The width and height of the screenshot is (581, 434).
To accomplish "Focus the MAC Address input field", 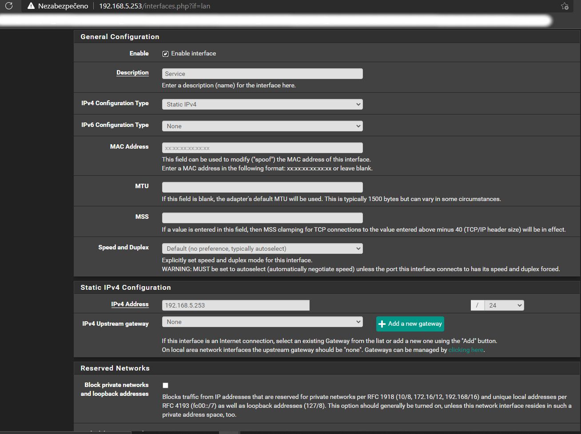I will point(262,148).
